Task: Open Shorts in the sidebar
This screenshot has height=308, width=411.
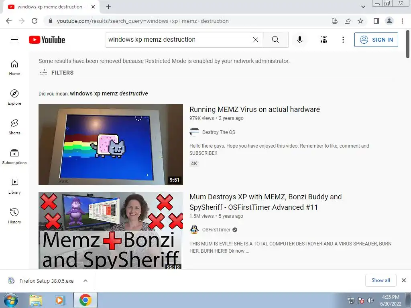Action: (x=14, y=127)
